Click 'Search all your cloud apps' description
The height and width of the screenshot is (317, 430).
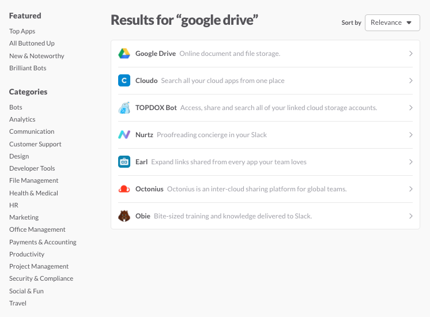pos(222,81)
